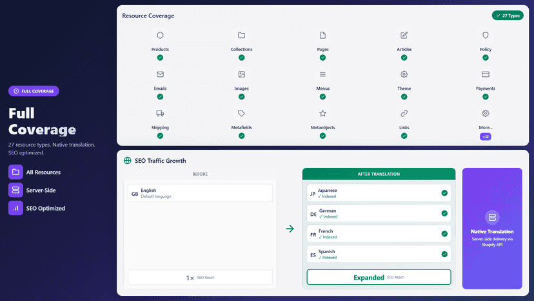Click the All Resources folder icon
Viewport: 534px width, 301px height.
click(x=15, y=172)
